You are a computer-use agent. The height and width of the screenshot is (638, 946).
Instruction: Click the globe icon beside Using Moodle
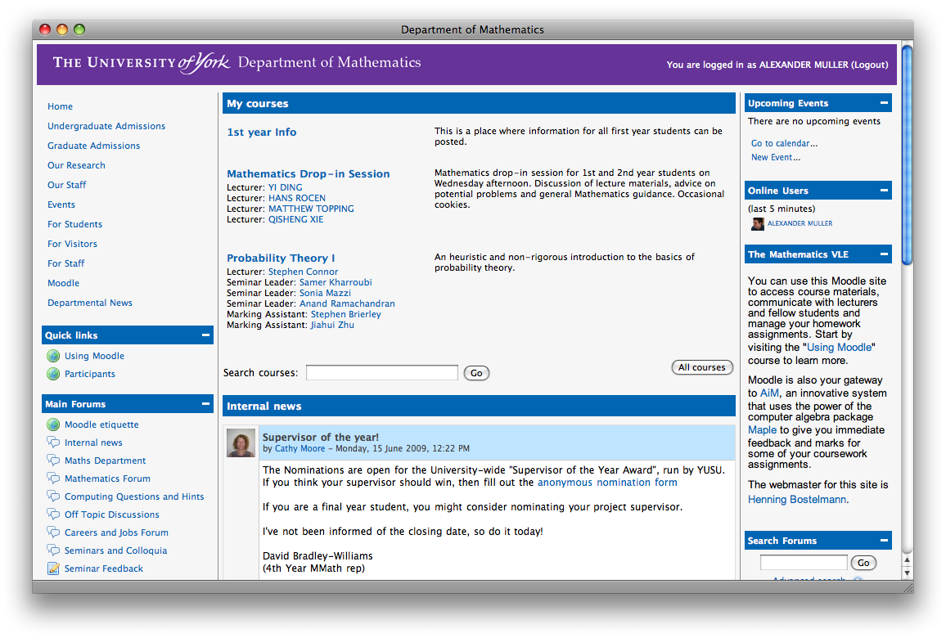click(53, 356)
